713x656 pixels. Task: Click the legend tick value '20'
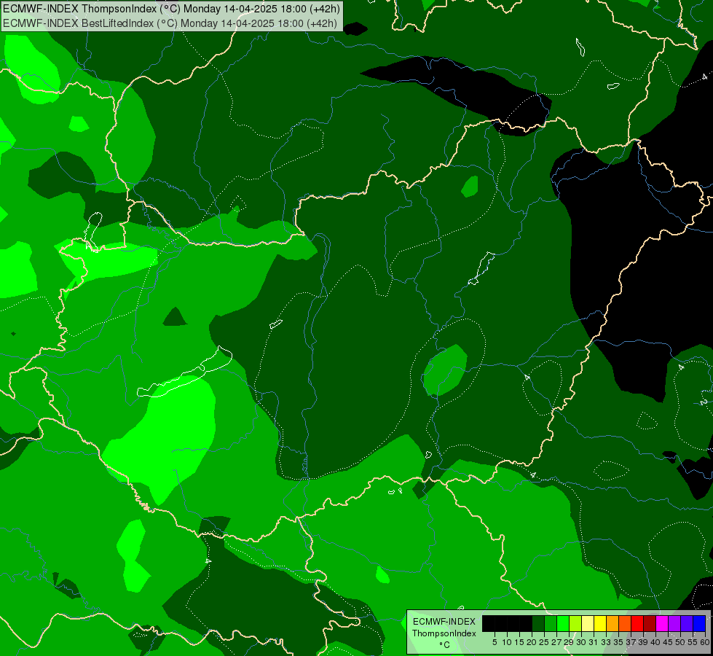click(532, 642)
